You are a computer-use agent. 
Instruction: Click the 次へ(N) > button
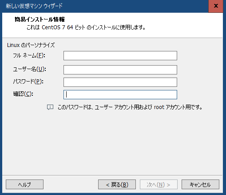tap(159, 184)
